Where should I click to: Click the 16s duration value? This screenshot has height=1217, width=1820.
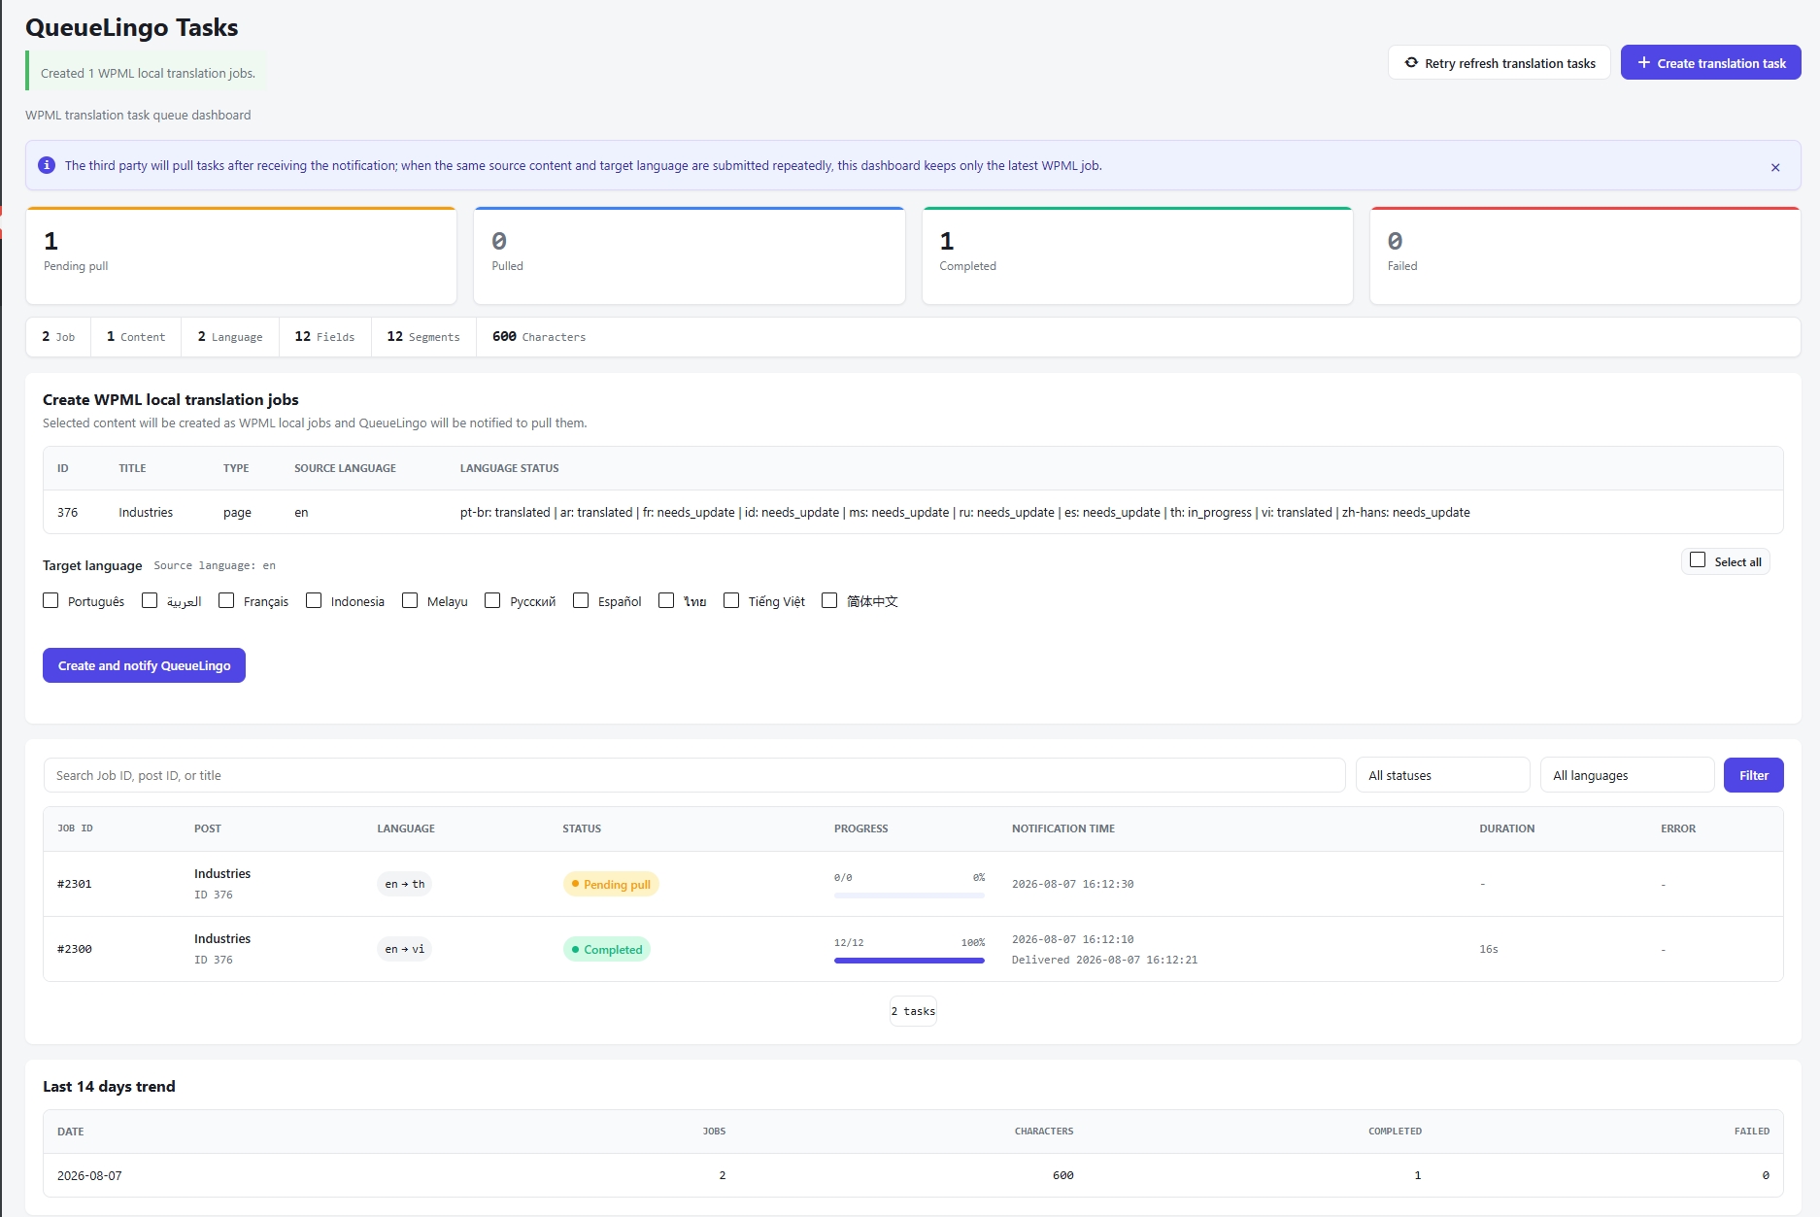pos(1489,949)
